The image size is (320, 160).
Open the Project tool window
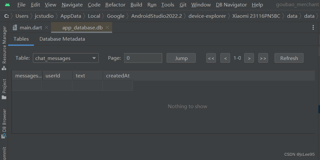[x=4, y=89]
